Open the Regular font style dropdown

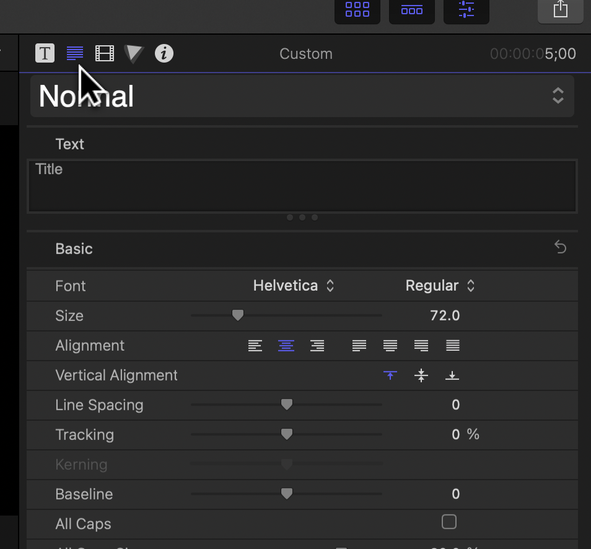(x=440, y=286)
